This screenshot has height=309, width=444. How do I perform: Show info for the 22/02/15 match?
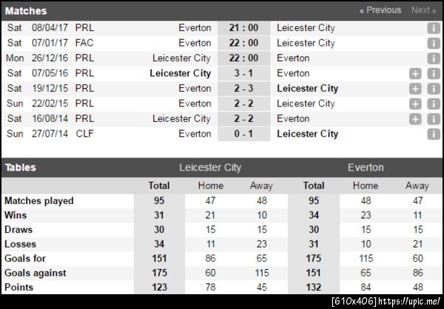point(434,104)
